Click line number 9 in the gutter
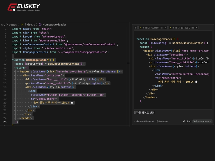215x161 pixels. (5, 60)
